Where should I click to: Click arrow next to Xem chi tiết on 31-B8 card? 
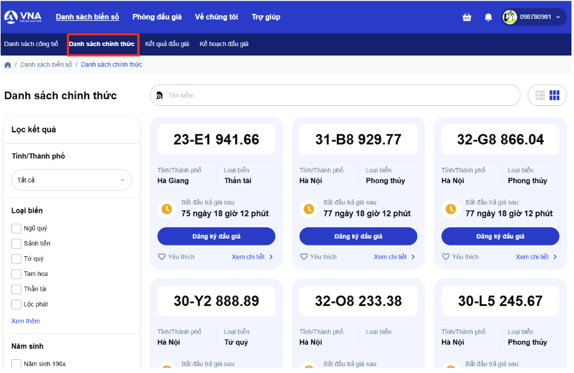coord(413,257)
